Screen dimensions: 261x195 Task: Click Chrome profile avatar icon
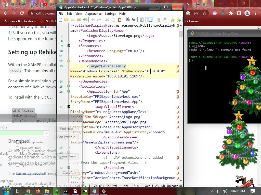tap(247, 13)
